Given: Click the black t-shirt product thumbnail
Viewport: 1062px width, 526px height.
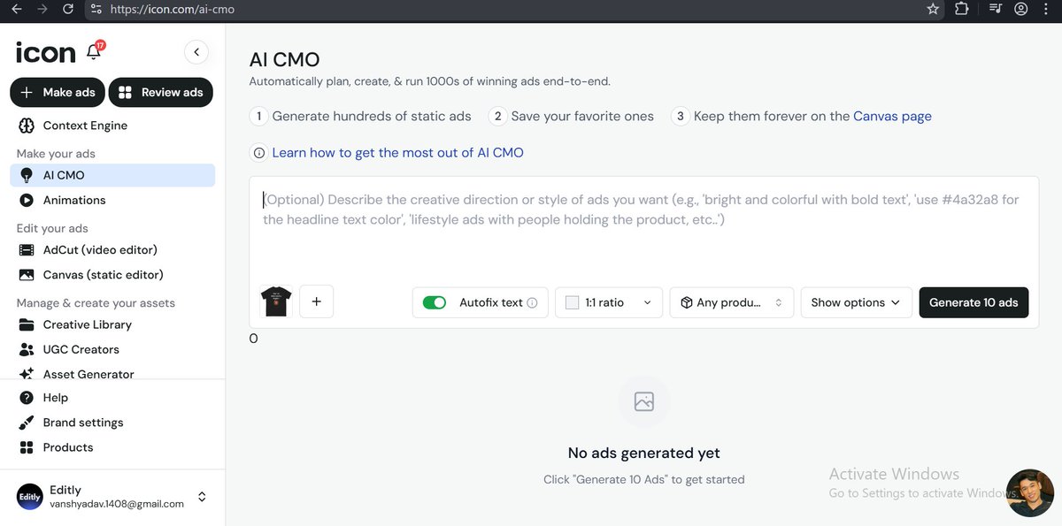Looking at the screenshot, I should click(276, 302).
